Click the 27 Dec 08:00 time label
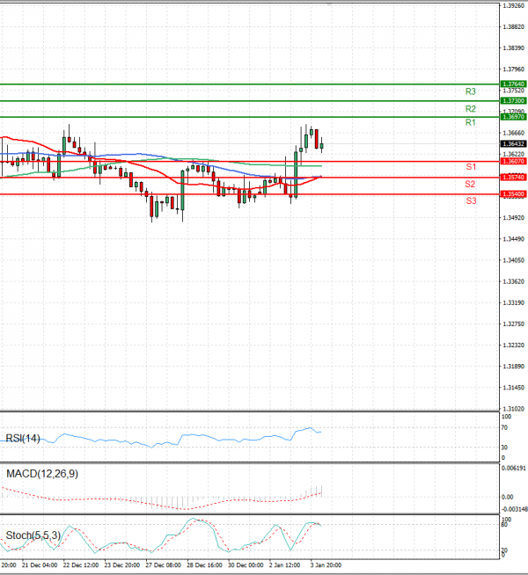The width and height of the screenshot is (528, 575). (164, 565)
